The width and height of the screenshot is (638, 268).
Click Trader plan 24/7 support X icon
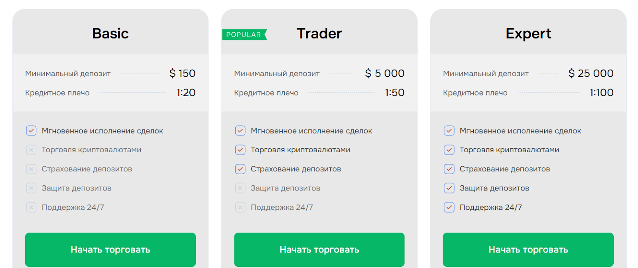(x=240, y=207)
